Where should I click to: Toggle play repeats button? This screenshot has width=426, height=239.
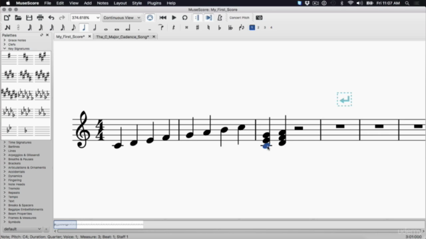click(x=197, y=18)
